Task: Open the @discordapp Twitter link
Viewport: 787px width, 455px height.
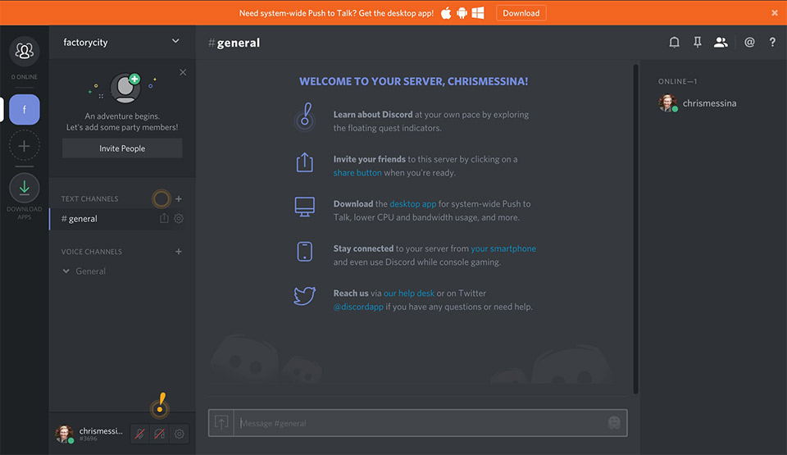Action: [358, 307]
